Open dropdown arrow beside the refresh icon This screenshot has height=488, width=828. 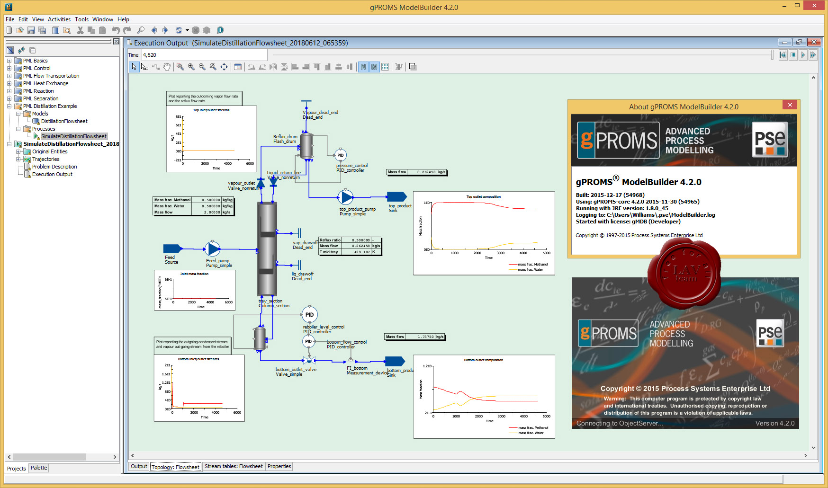tap(187, 30)
